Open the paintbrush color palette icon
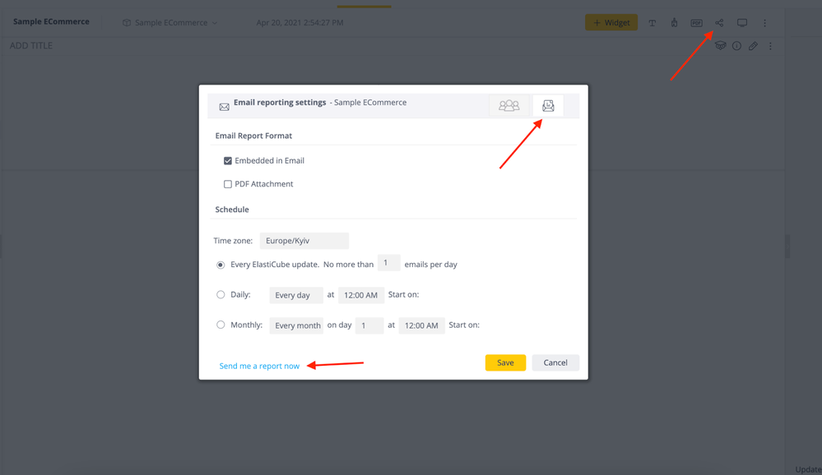 coord(674,23)
